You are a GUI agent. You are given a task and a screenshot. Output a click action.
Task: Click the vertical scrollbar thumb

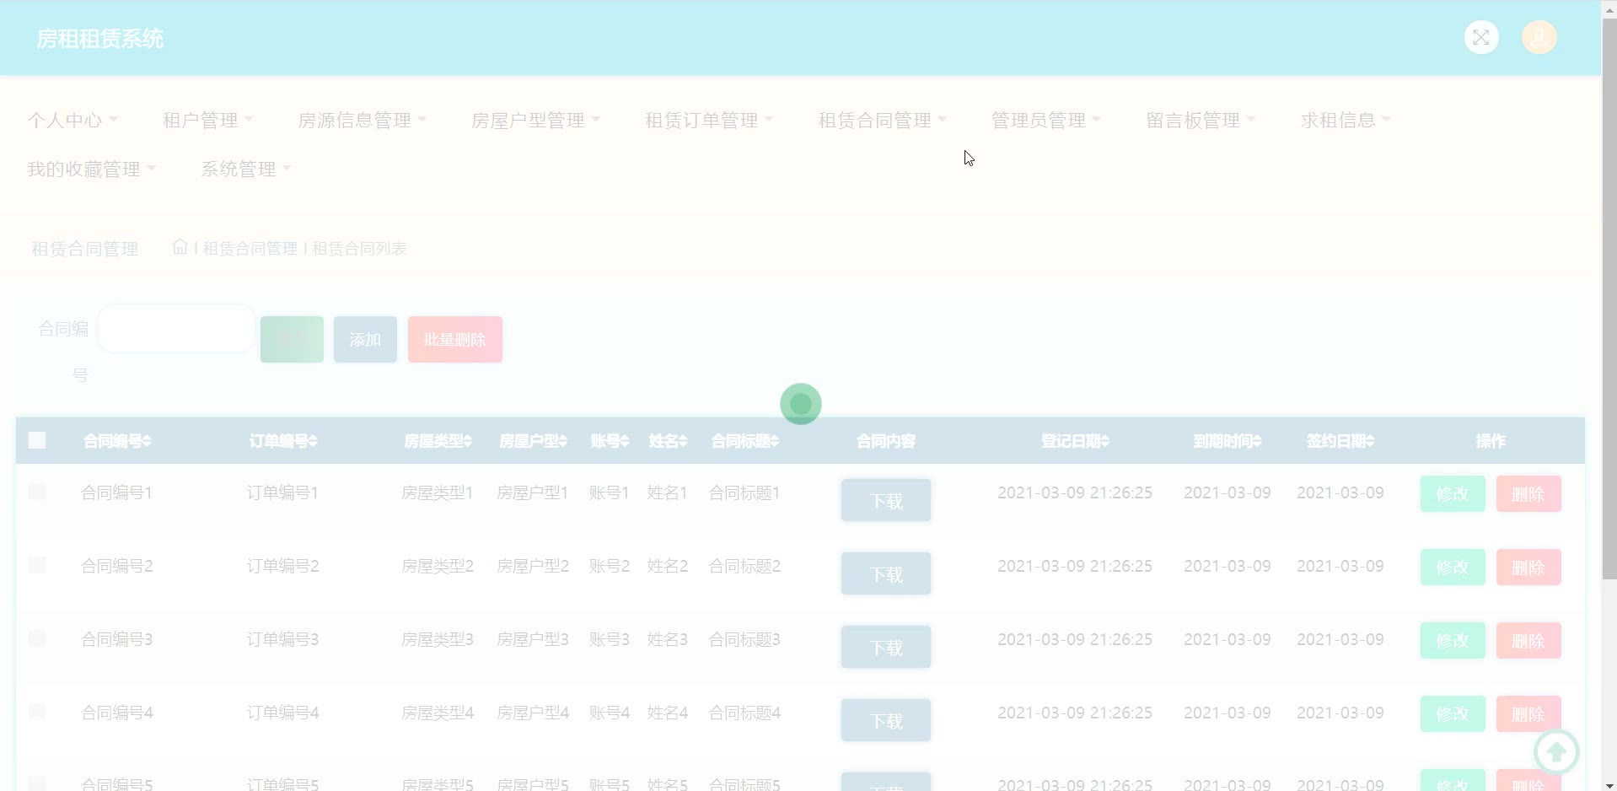[x=1609, y=299]
